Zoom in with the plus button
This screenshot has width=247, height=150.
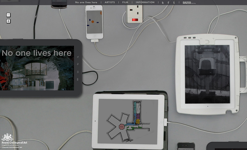(8, 21)
